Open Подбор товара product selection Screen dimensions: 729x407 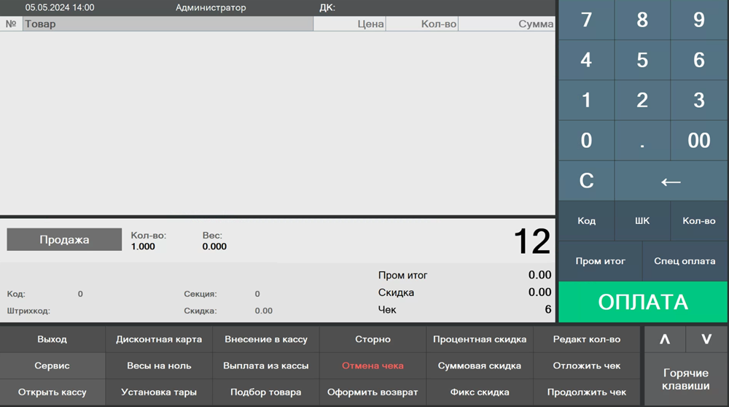265,392
